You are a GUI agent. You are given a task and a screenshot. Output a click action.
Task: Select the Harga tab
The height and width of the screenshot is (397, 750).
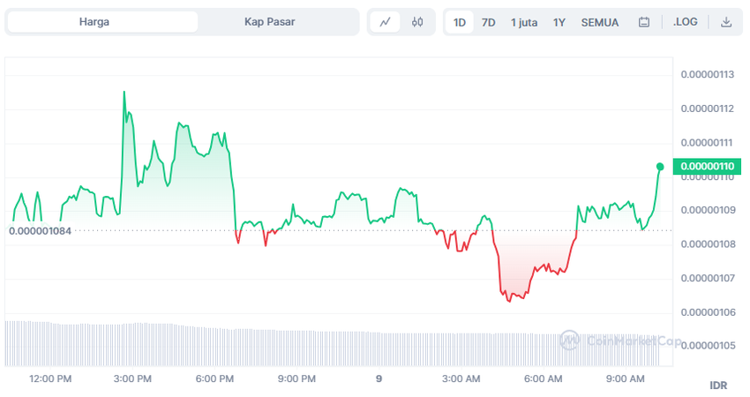pyautogui.click(x=94, y=22)
